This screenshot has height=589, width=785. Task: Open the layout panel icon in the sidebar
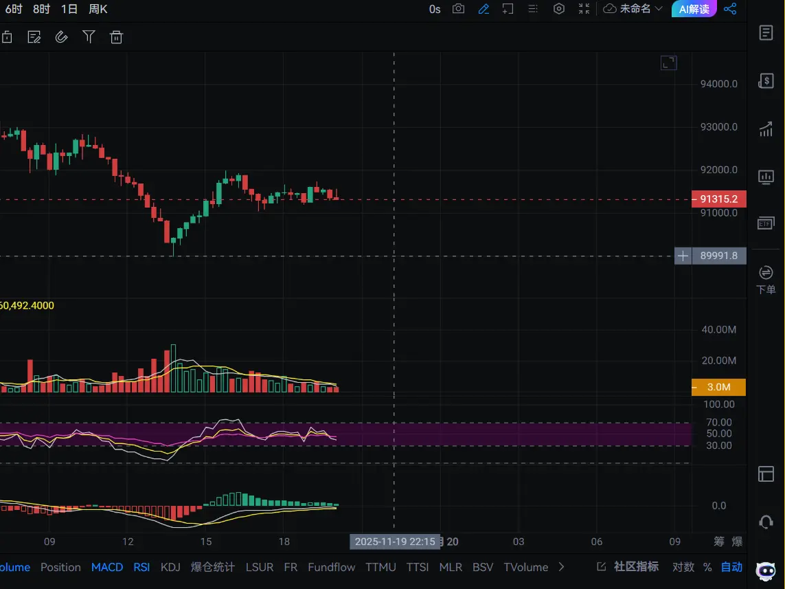coord(766,474)
